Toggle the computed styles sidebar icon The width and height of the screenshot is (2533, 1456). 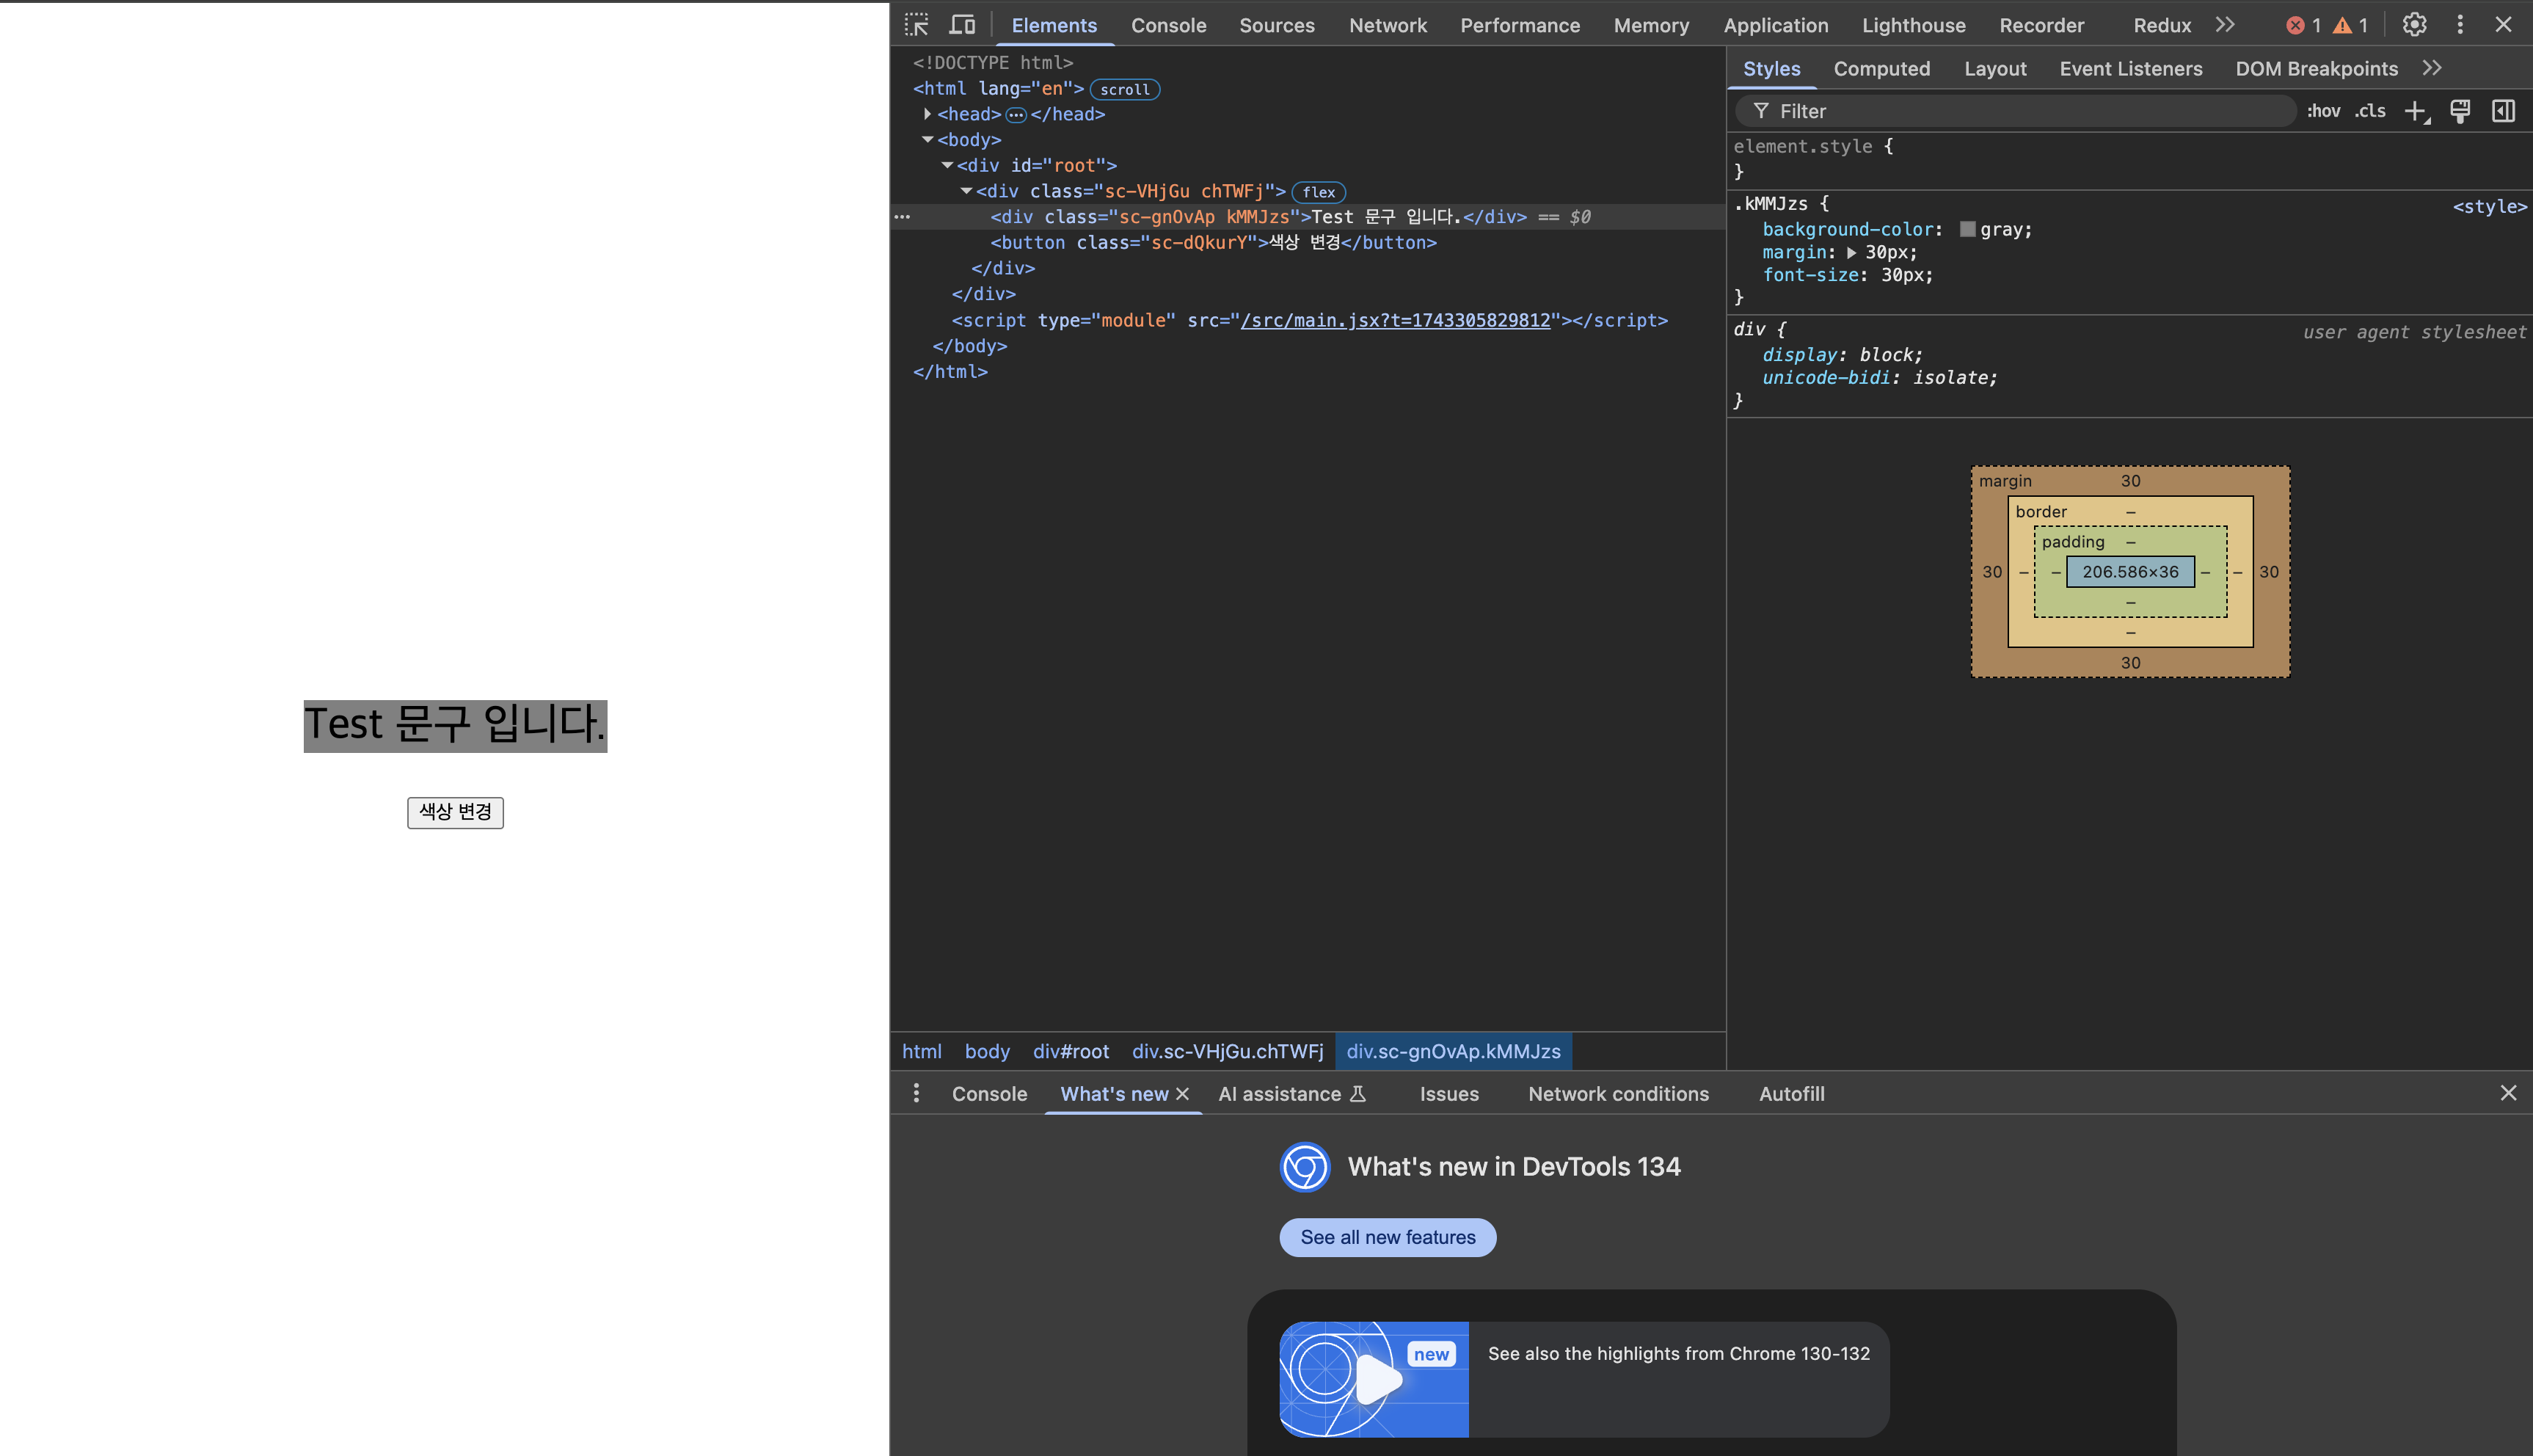pos(2503,111)
